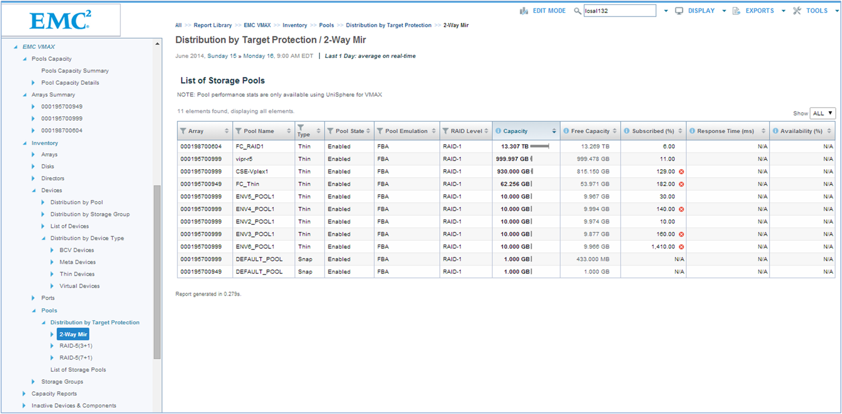
Task: Expand the Storage Groups tree node
Action: tap(34, 382)
